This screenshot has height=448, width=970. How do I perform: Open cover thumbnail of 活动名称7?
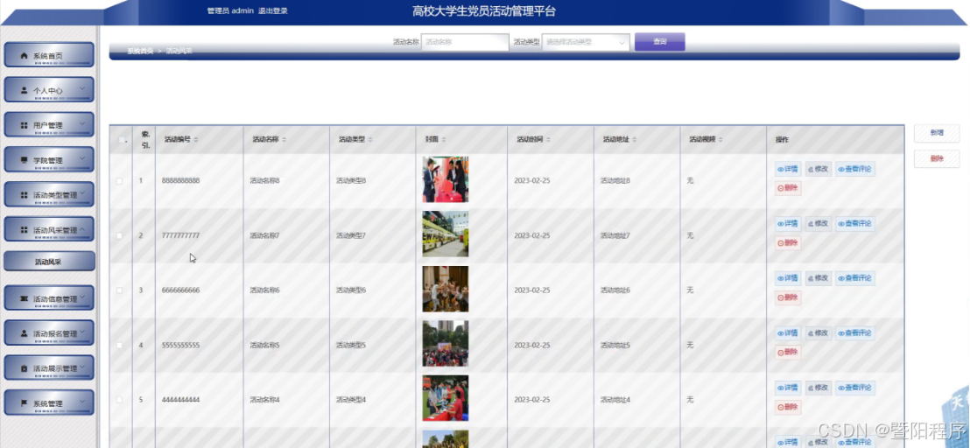[x=446, y=234]
